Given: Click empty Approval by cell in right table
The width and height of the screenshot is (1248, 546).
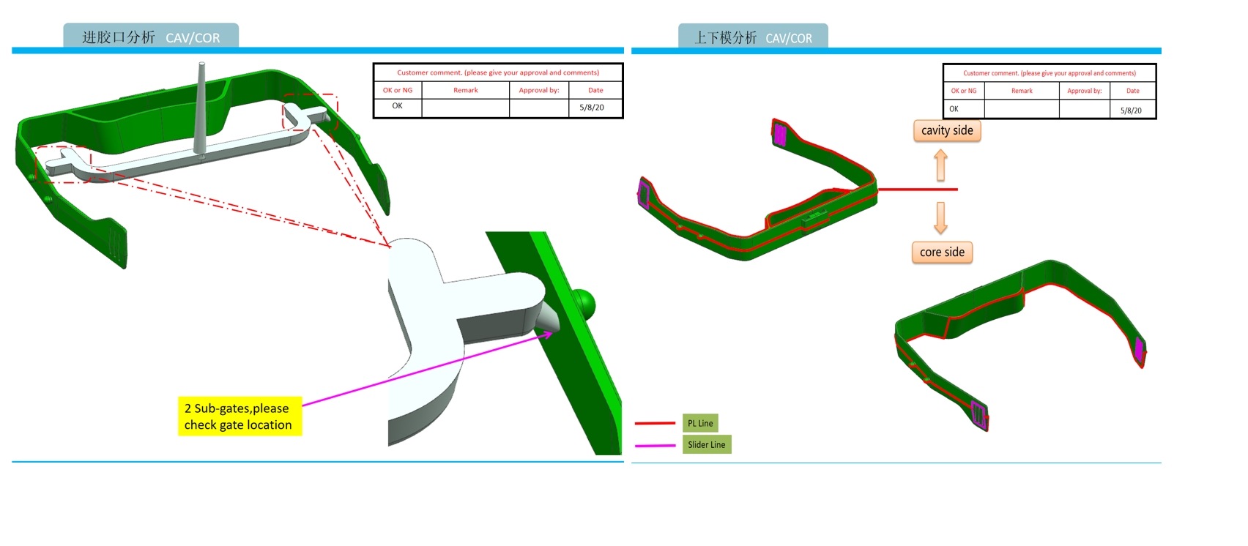Looking at the screenshot, I should (1084, 110).
